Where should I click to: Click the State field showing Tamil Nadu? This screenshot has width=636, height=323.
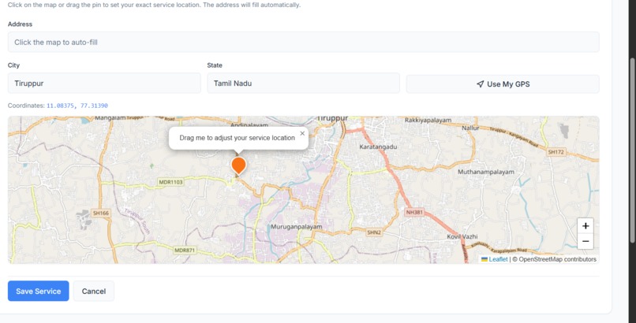click(x=303, y=83)
